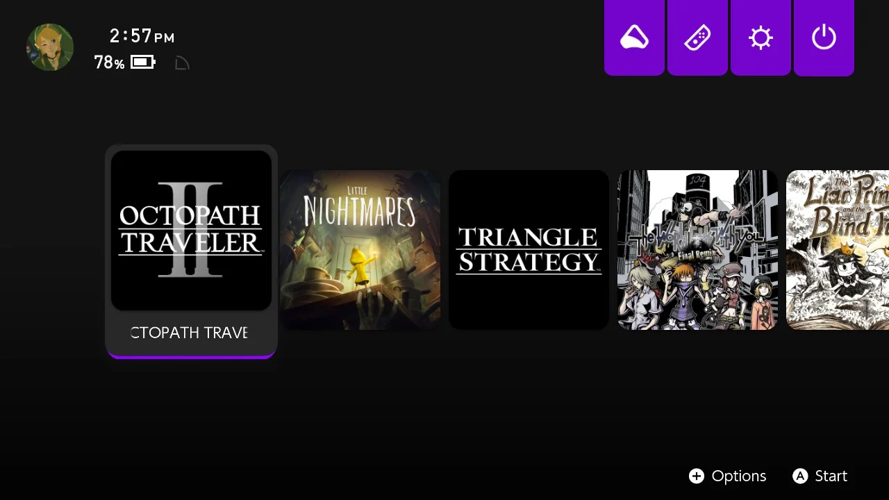
Task: Start the game with the A button
Action: pyautogui.click(x=820, y=476)
